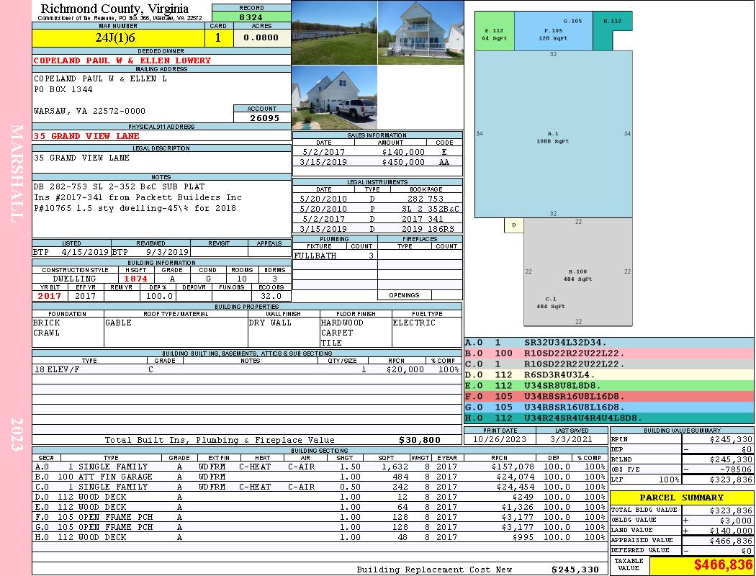Image resolution: width=756 pixels, height=576 pixels.
Task: Click the record number 8324 field
Action: (251, 17)
